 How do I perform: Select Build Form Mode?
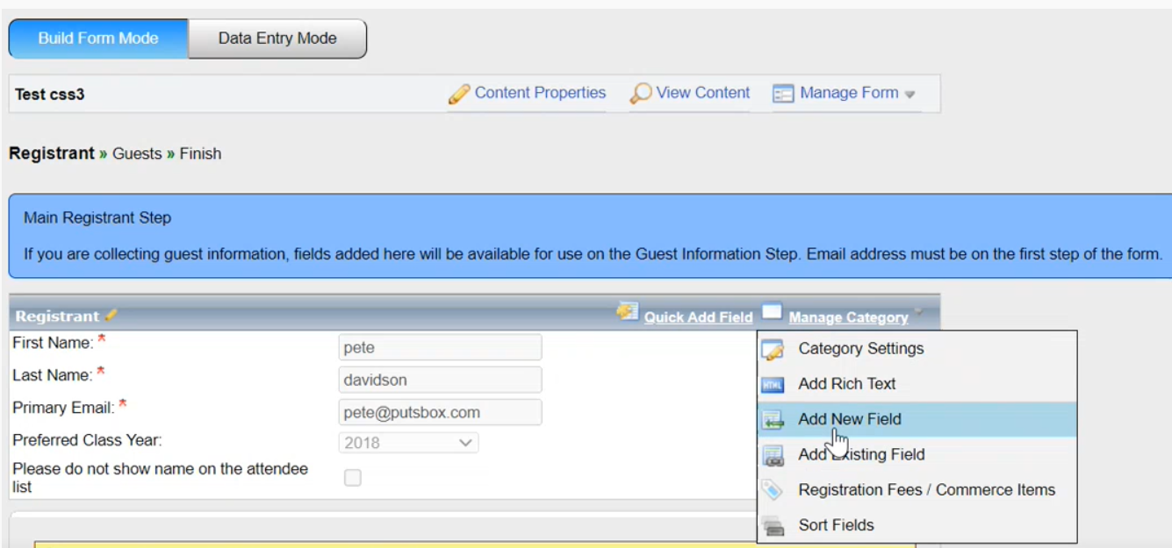click(x=98, y=39)
